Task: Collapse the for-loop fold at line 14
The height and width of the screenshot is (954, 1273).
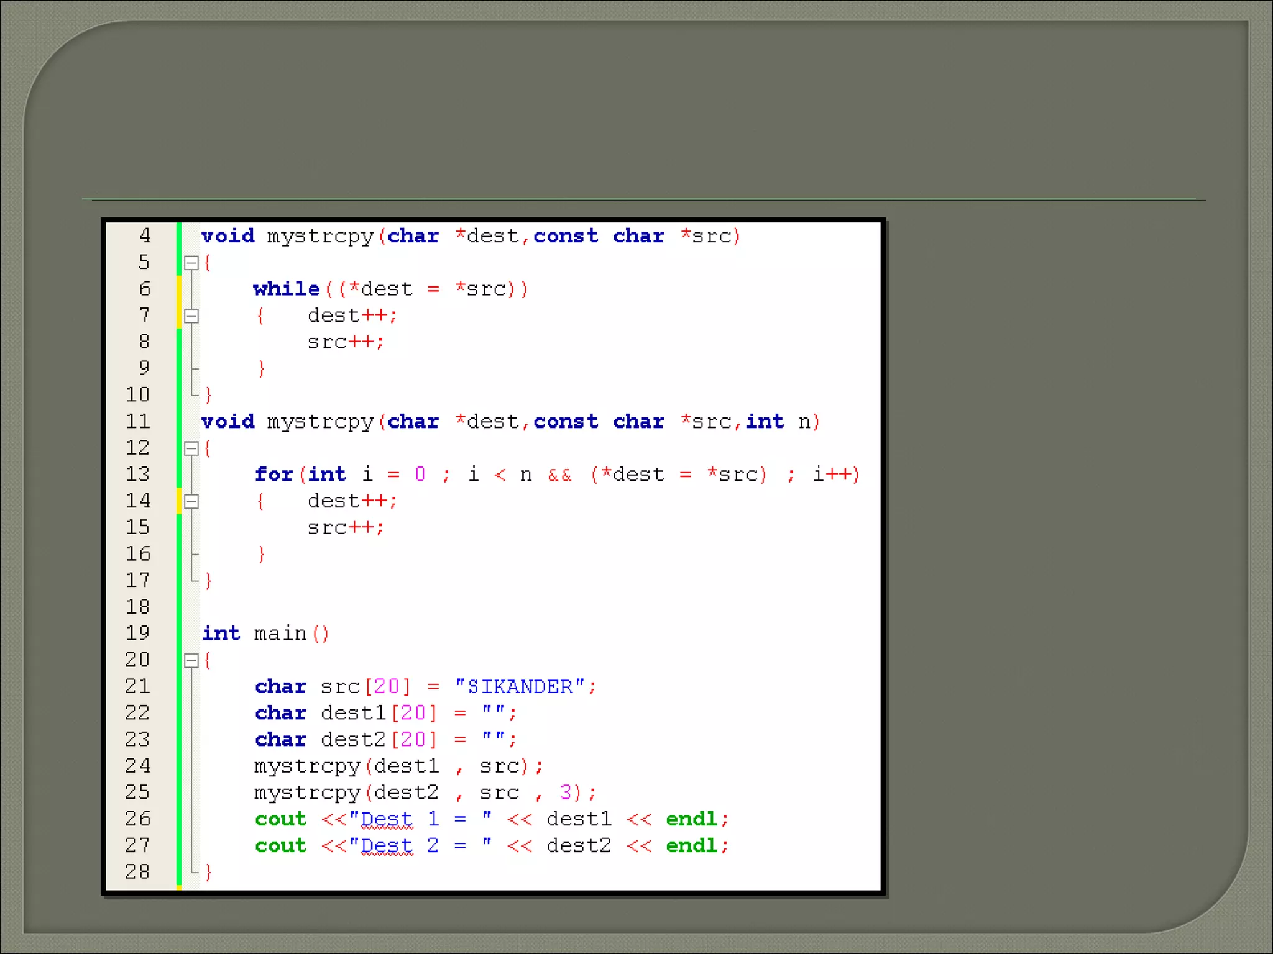Action: pyautogui.click(x=191, y=501)
